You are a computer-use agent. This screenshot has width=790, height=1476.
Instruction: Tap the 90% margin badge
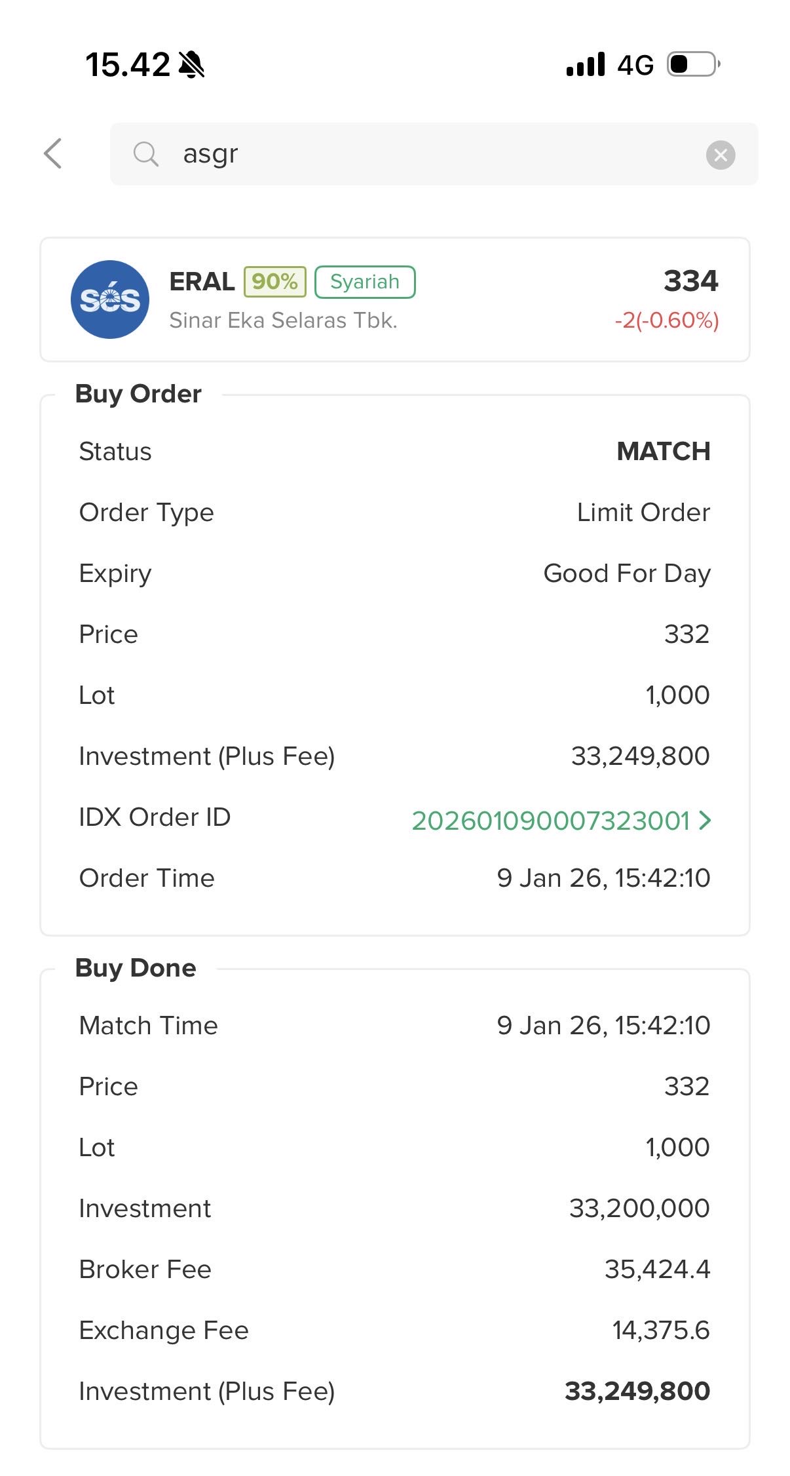click(x=274, y=282)
